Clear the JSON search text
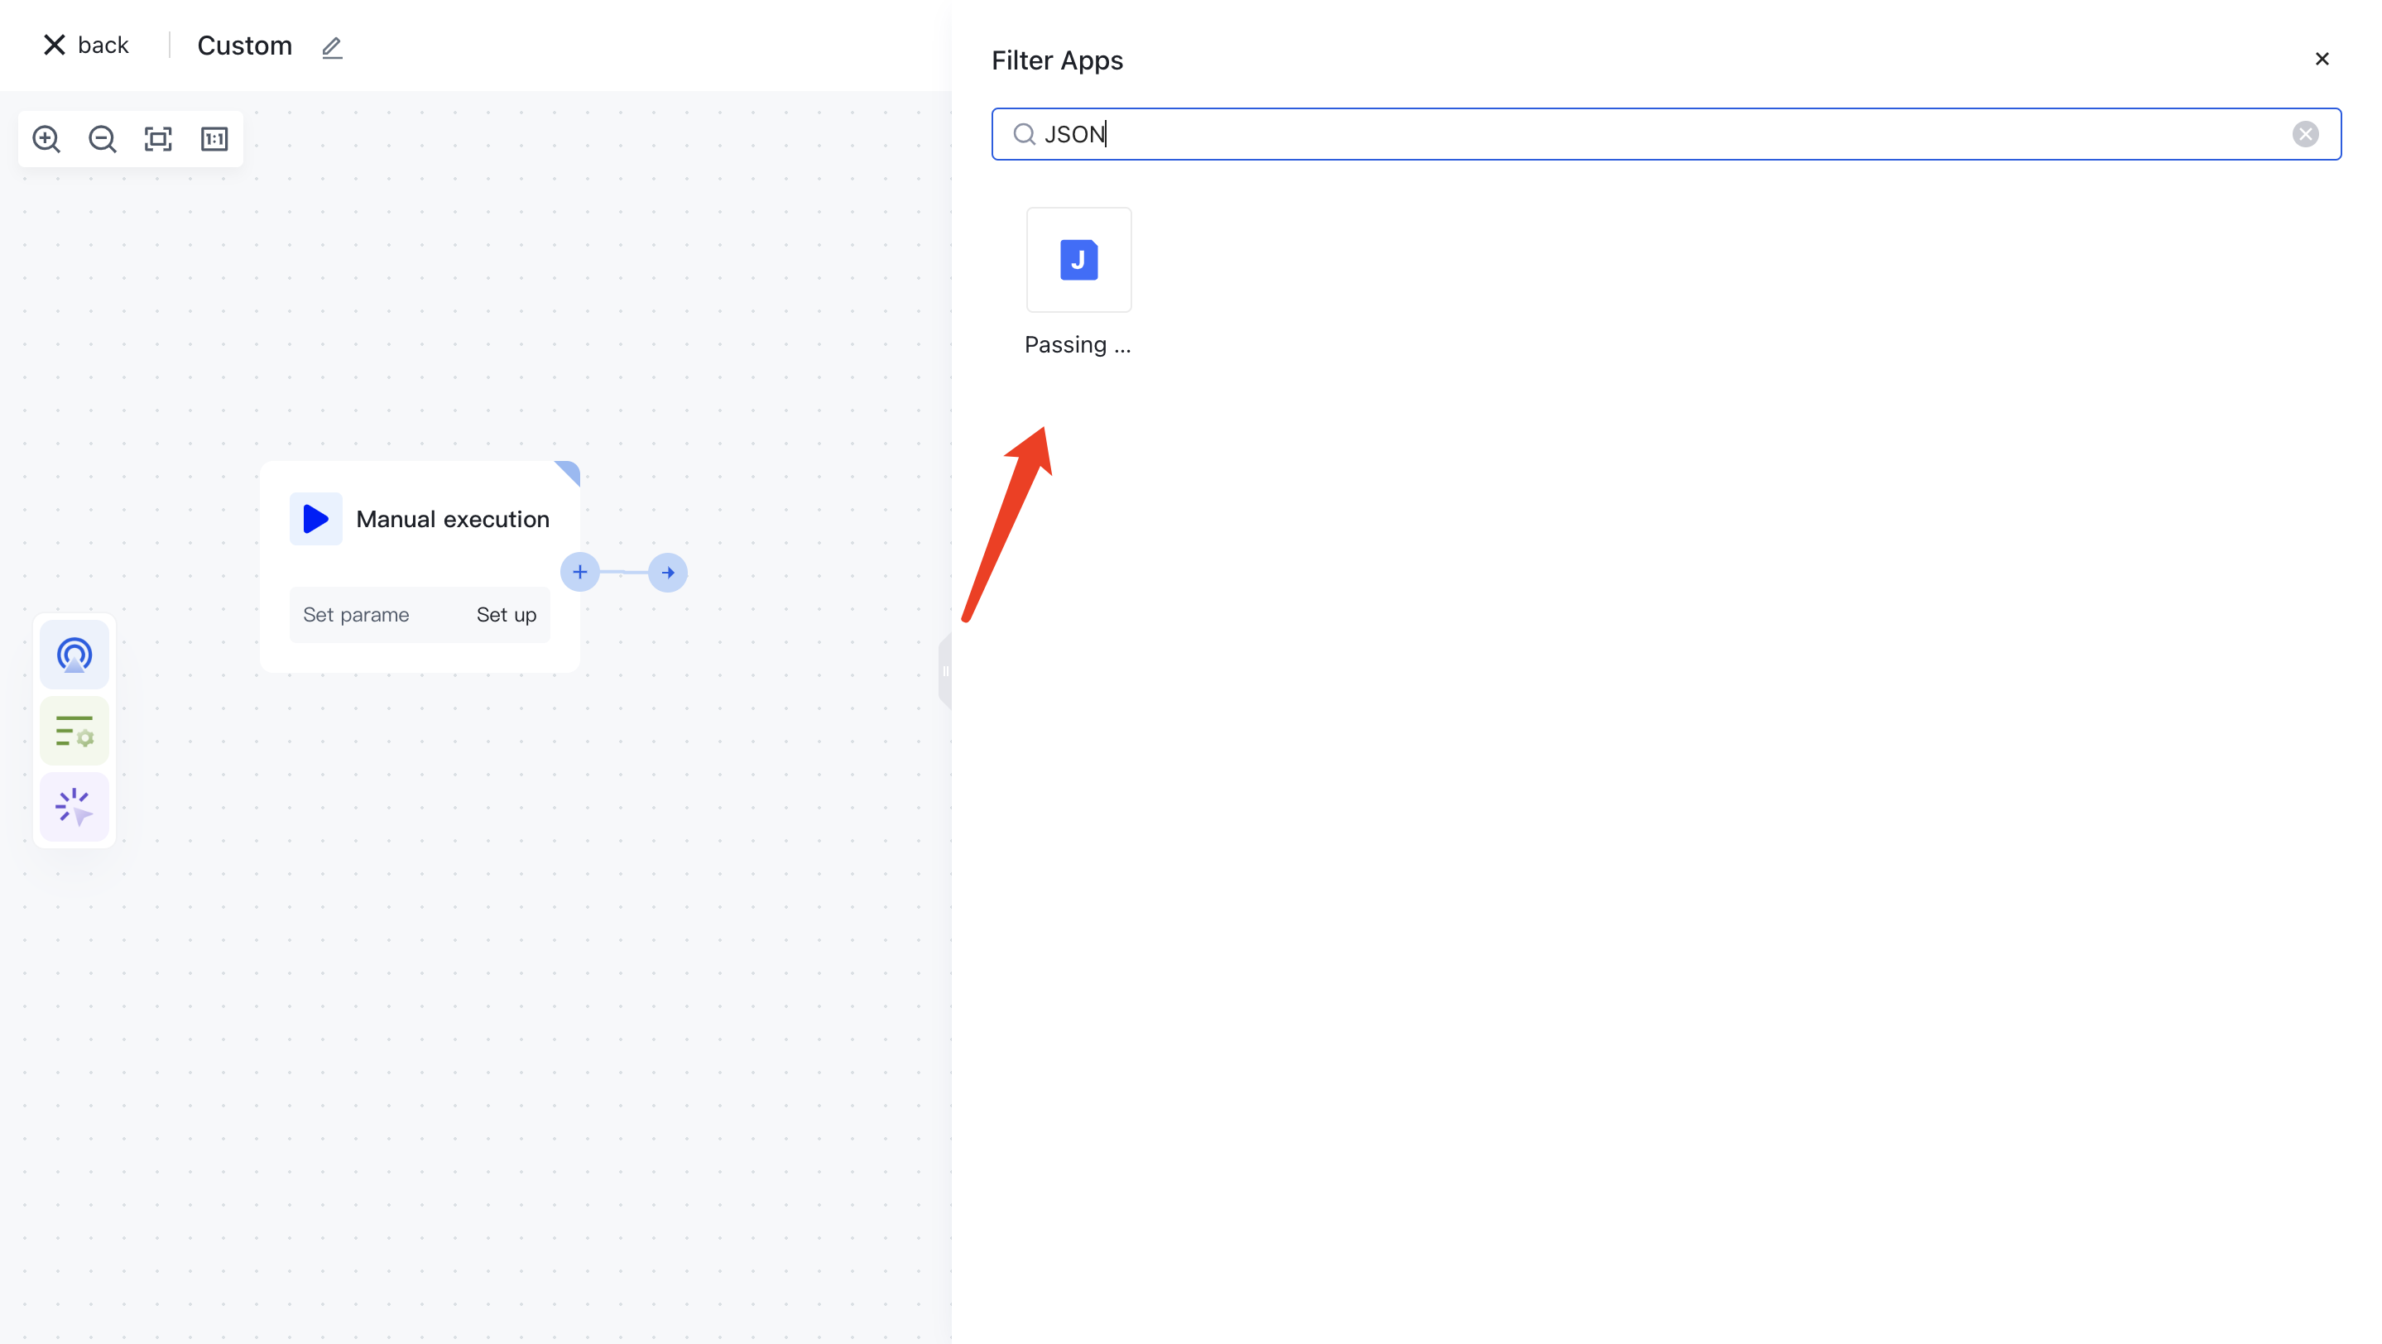The image size is (2382, 1344). coord(2304,134)
